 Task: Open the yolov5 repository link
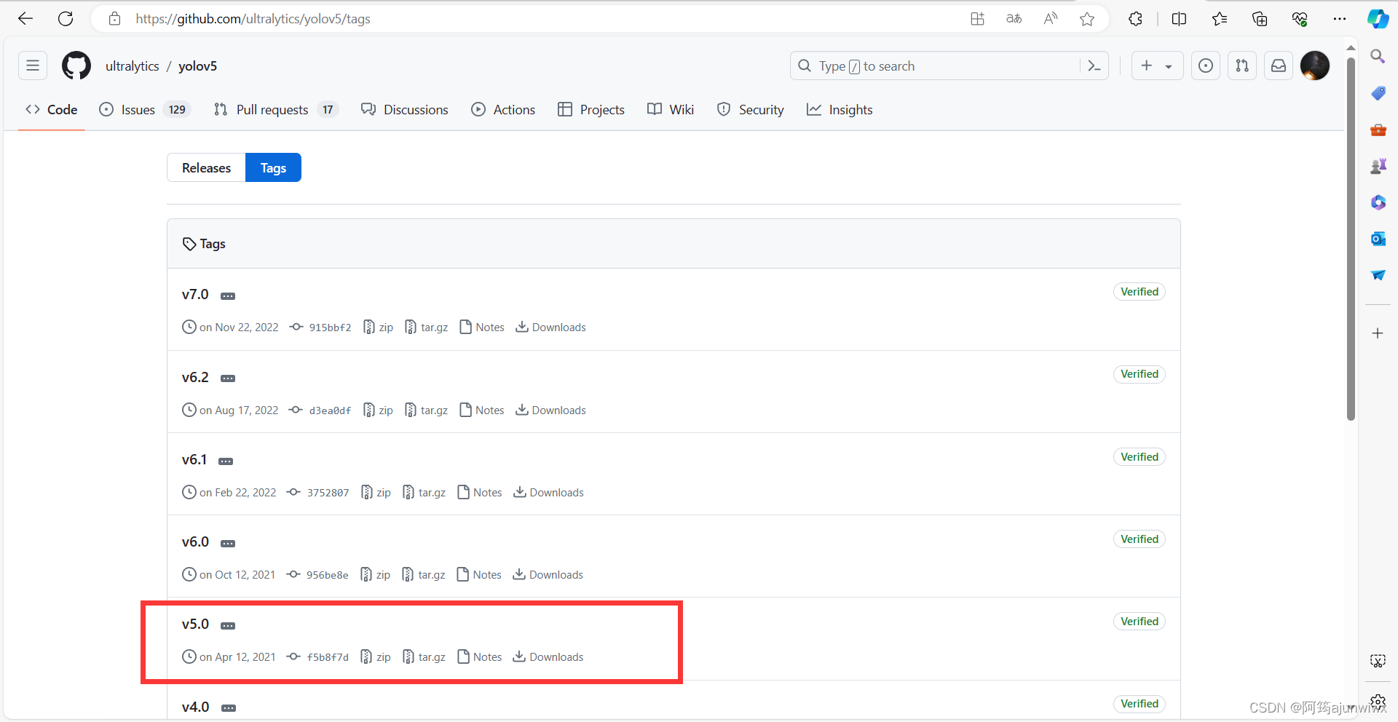click(198, 66)
